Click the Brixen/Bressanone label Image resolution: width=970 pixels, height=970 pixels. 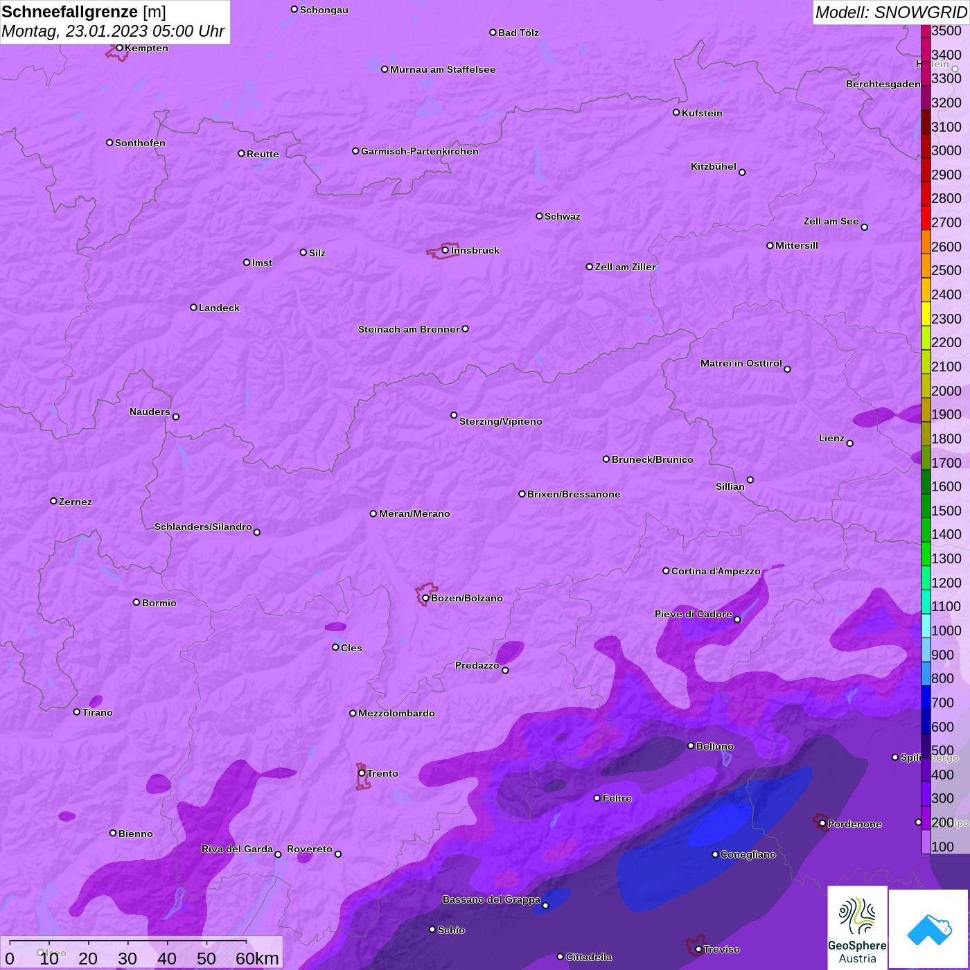click(x=574, y=494)
